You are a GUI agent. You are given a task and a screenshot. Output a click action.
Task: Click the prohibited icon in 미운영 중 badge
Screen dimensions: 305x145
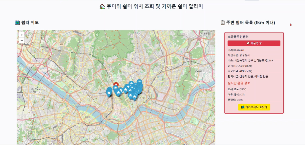tap(248, 43)
